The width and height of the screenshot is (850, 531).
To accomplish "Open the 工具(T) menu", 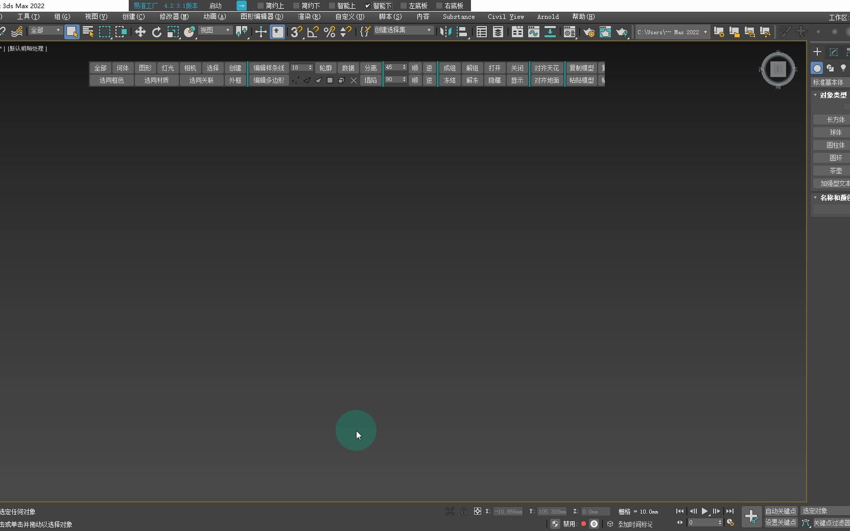I will click(x=28, y=17).
